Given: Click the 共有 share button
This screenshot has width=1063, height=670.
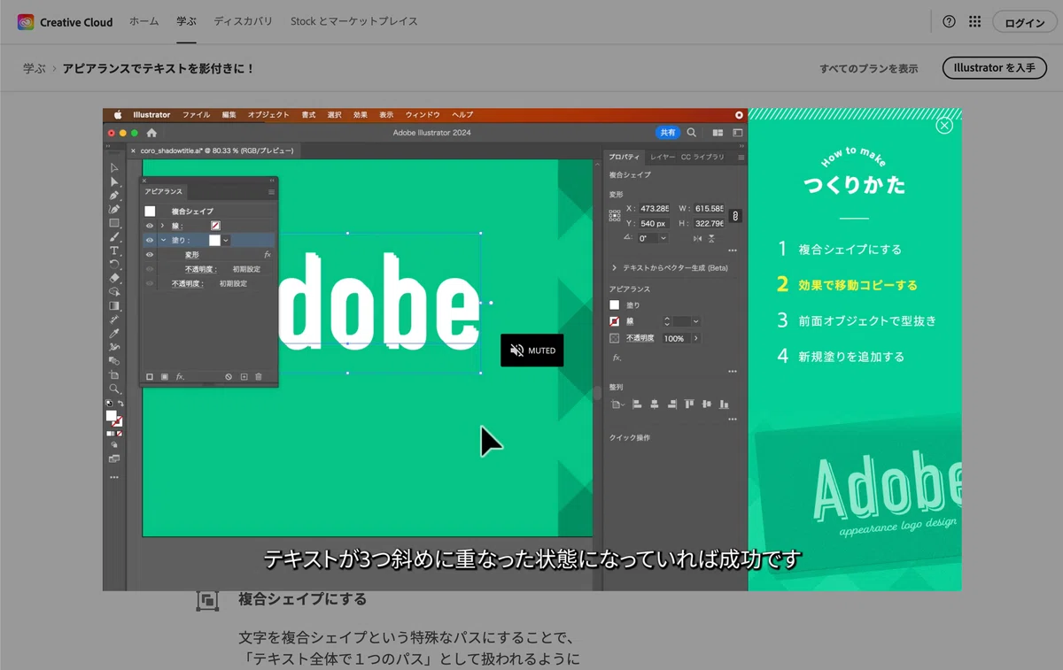Looking at the screenshot, I should pyautogui.click(x=668, y=133).
